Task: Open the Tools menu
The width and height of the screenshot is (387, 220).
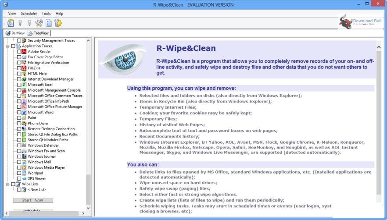Action: tap(46, 13)
